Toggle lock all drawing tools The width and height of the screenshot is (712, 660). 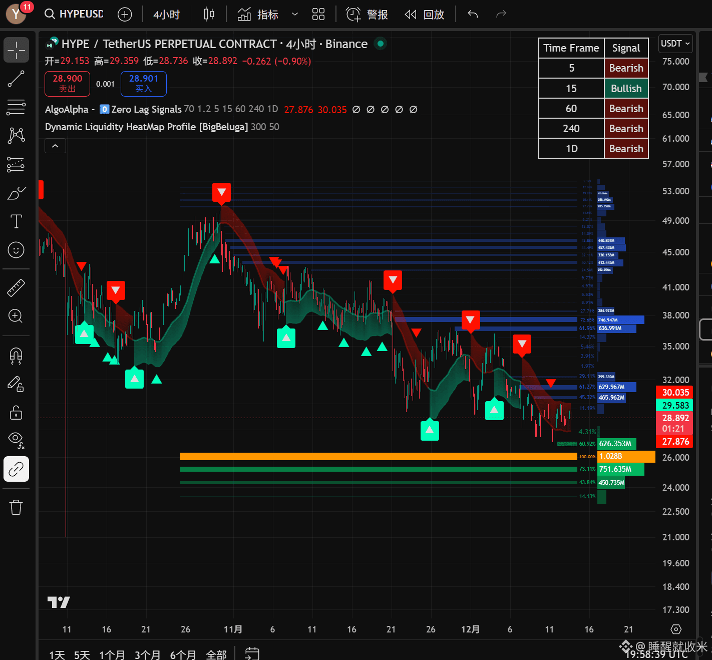pyautogui.click(x=16, y=413)
